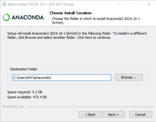Close the Anaconda3 Setup window
Image resolution: width=156 pixels, height=122 pixels.
[x=149, y=4]
